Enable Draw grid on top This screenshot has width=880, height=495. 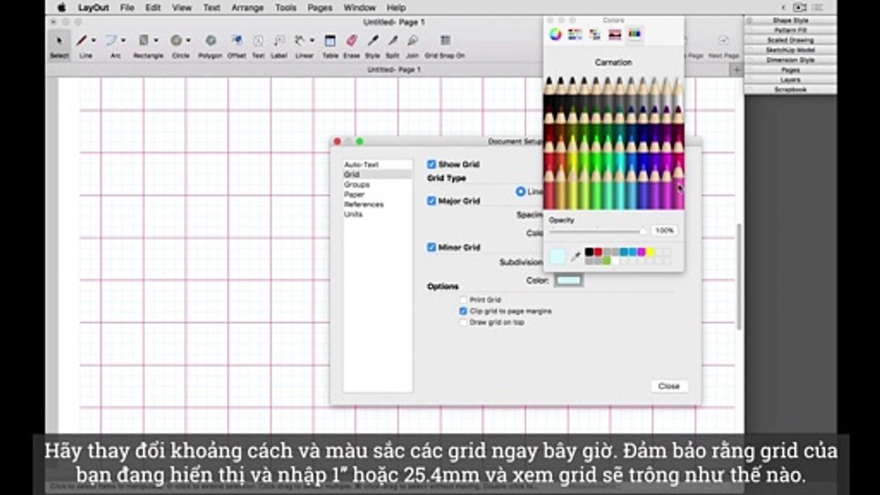[x=463, y=322]
